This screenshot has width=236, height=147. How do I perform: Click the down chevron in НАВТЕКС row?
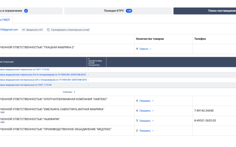[x=153, y=101]
